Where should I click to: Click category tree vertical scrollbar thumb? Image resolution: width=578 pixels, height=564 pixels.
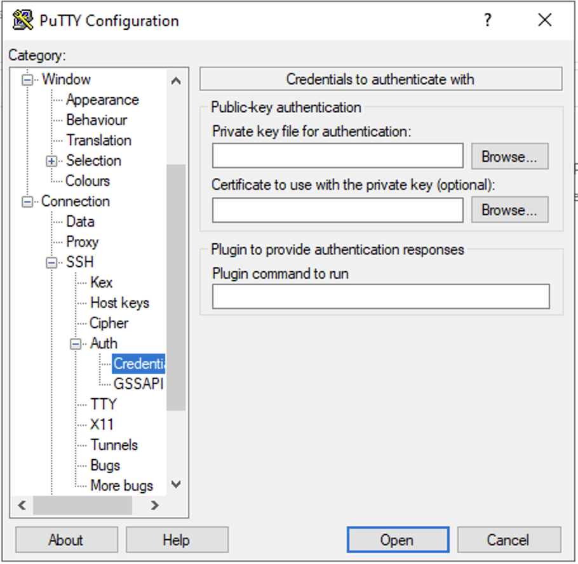tap(176, 287)
